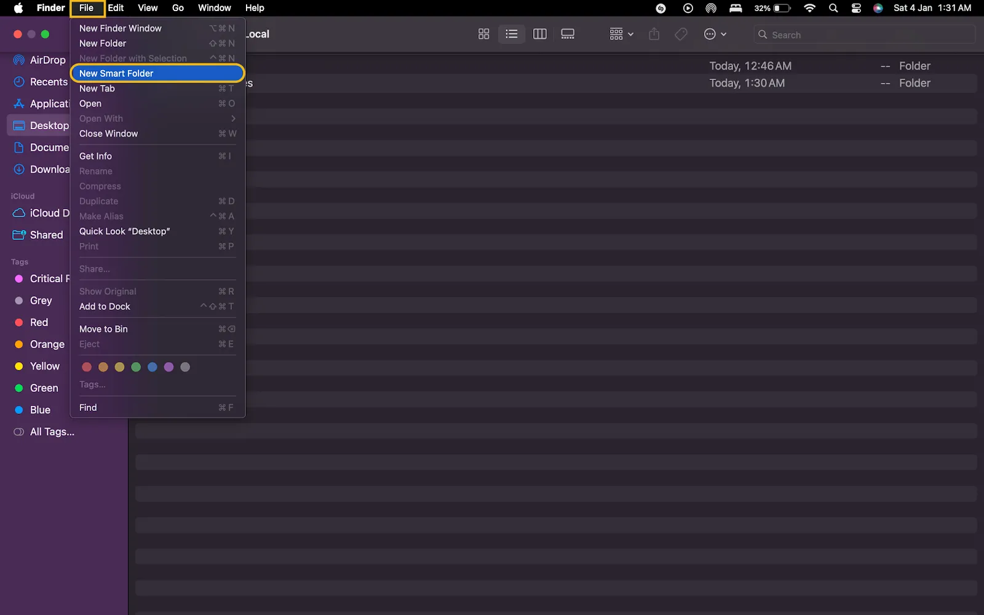The image size is (984, 615).
Task: Choose New Tab menu item
Action: (157, 89)
